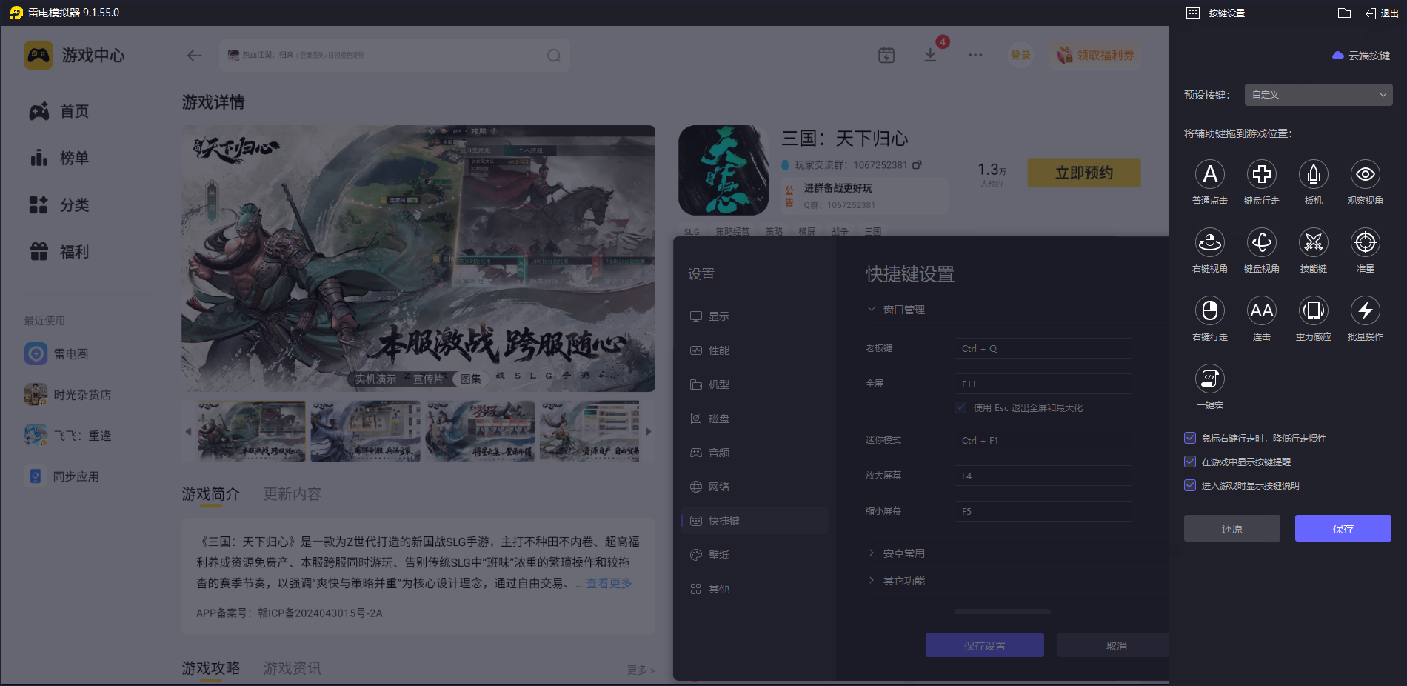Select the 准星 crosshair icon

tap(1365, 243)
